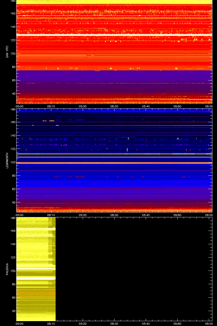This screenshot has width=217, height=326.
Task: Click the San Vito spectrogram plot
Action: [114, 52]
